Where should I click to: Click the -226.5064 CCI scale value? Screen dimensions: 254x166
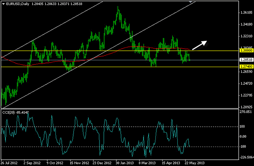tap(246, 157)
